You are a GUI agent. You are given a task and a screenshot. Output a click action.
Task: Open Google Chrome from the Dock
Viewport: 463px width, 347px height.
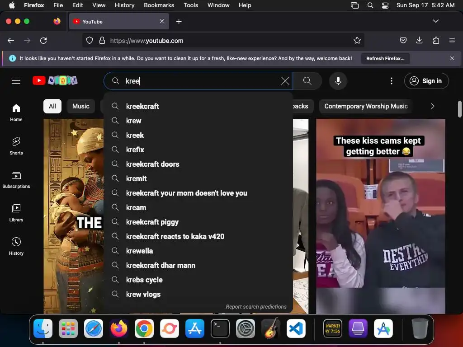[x=144, y=328]
